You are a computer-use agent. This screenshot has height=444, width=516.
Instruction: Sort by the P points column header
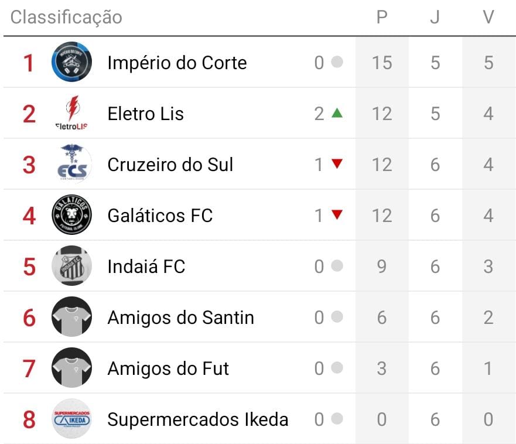(382, 18)
